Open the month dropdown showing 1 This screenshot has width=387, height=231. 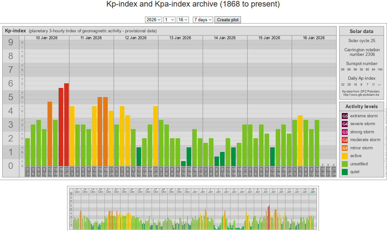coord(169,20)
